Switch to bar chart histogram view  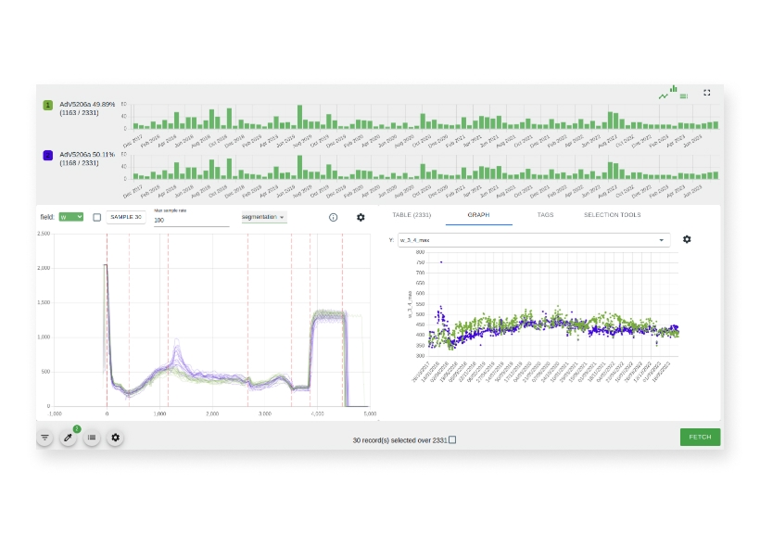click(674, 89)
